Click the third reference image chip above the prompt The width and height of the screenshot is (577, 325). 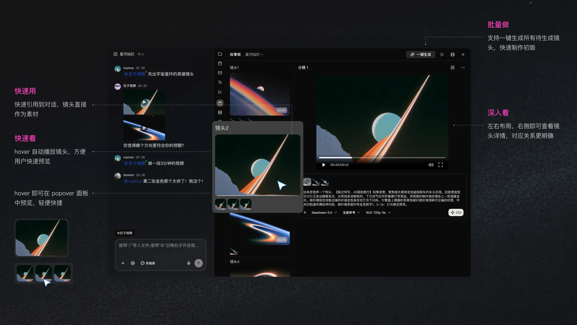[x=325, y=182]
